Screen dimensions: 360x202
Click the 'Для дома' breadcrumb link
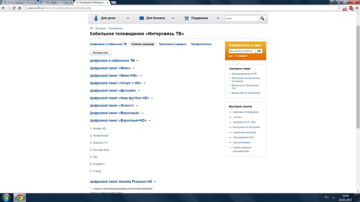(x=101, y=28)
